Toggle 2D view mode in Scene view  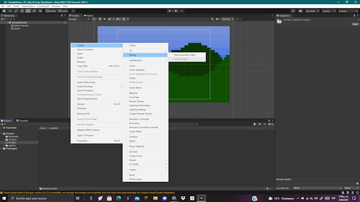[x=94, y=19]
